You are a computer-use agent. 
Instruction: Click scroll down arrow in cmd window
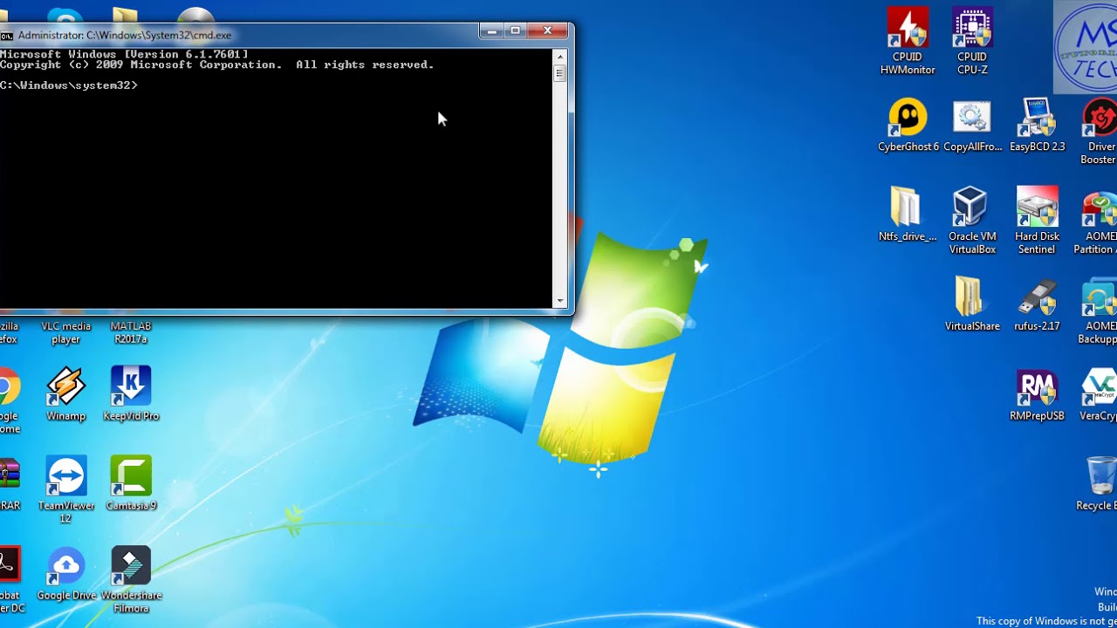point(559,301)
